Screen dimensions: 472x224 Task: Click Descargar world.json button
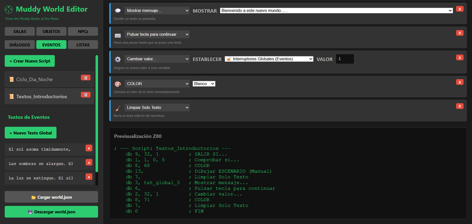pos(52,212)
